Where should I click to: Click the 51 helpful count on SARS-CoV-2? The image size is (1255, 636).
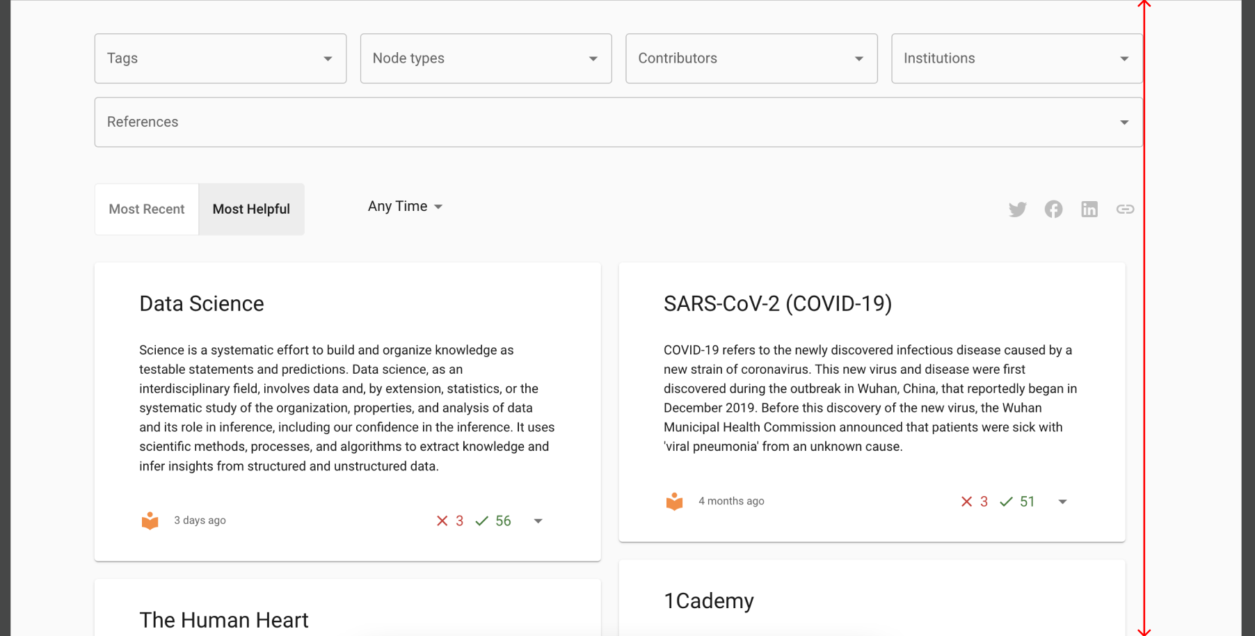1028,502
